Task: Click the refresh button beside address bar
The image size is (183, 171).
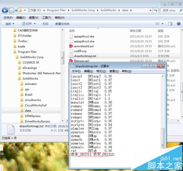Action: pos(156,11)
